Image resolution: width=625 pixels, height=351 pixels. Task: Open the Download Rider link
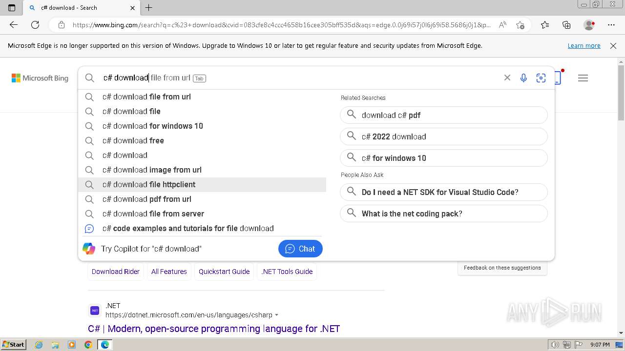[x=116, y=272]
